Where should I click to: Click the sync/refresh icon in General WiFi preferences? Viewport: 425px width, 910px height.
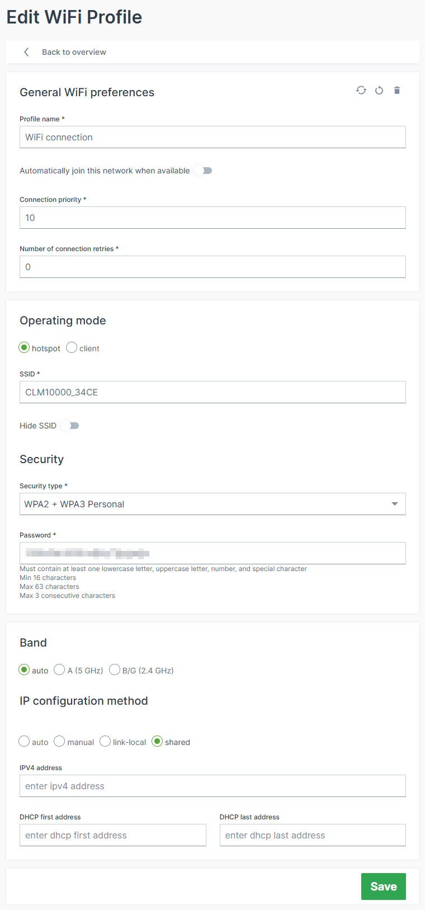coord(361,90)
